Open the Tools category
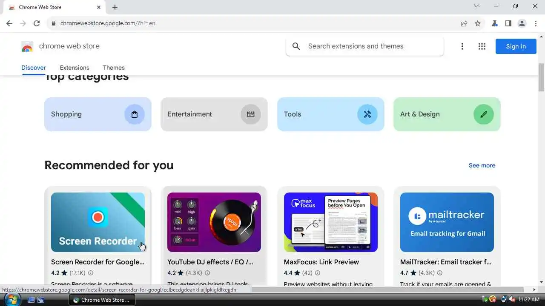This screenshot has height=306, width=545. [331, 114]
